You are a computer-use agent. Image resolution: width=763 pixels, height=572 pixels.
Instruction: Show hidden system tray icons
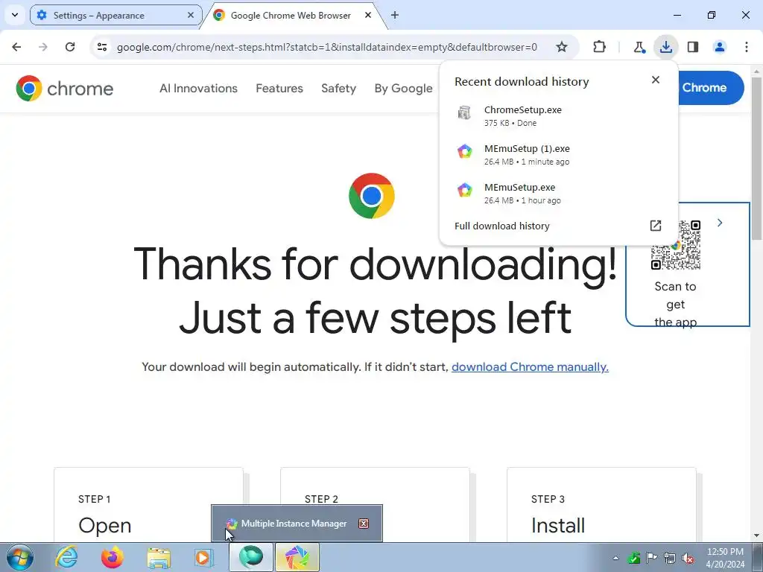[615, 558]
